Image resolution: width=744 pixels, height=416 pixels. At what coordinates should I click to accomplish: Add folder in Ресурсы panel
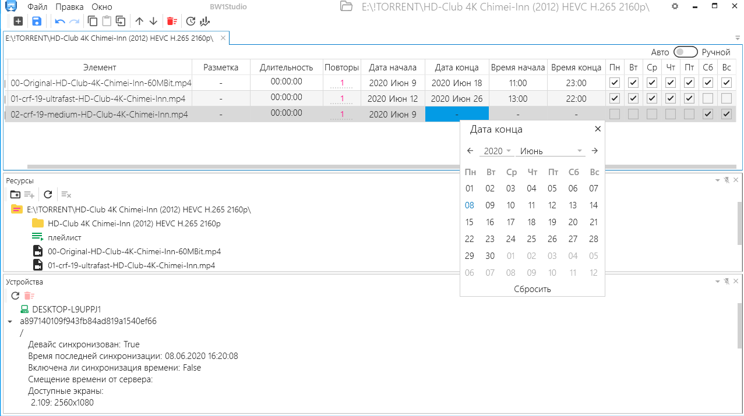click(x=16, y=194)
